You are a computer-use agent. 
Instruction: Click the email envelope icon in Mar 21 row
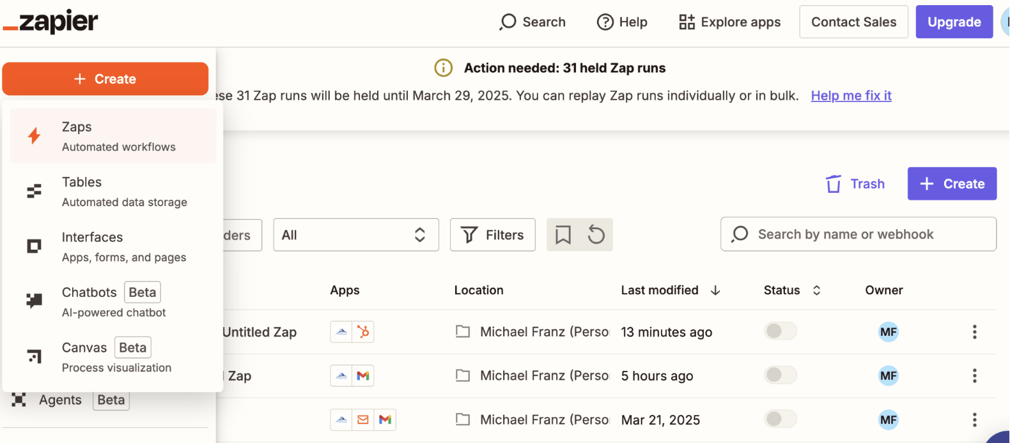click(363, 420)
